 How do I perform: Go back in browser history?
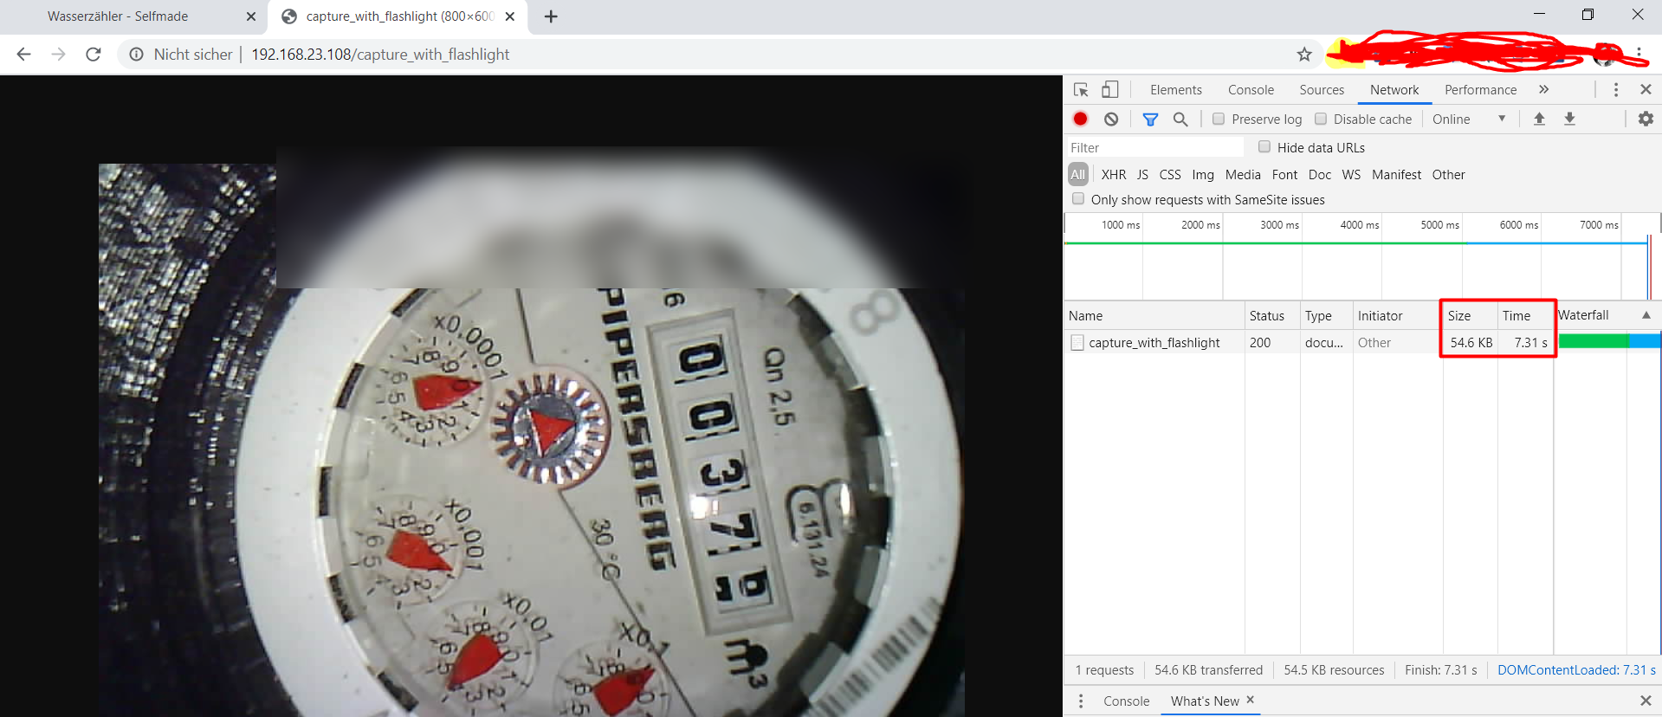click(23, 54)
